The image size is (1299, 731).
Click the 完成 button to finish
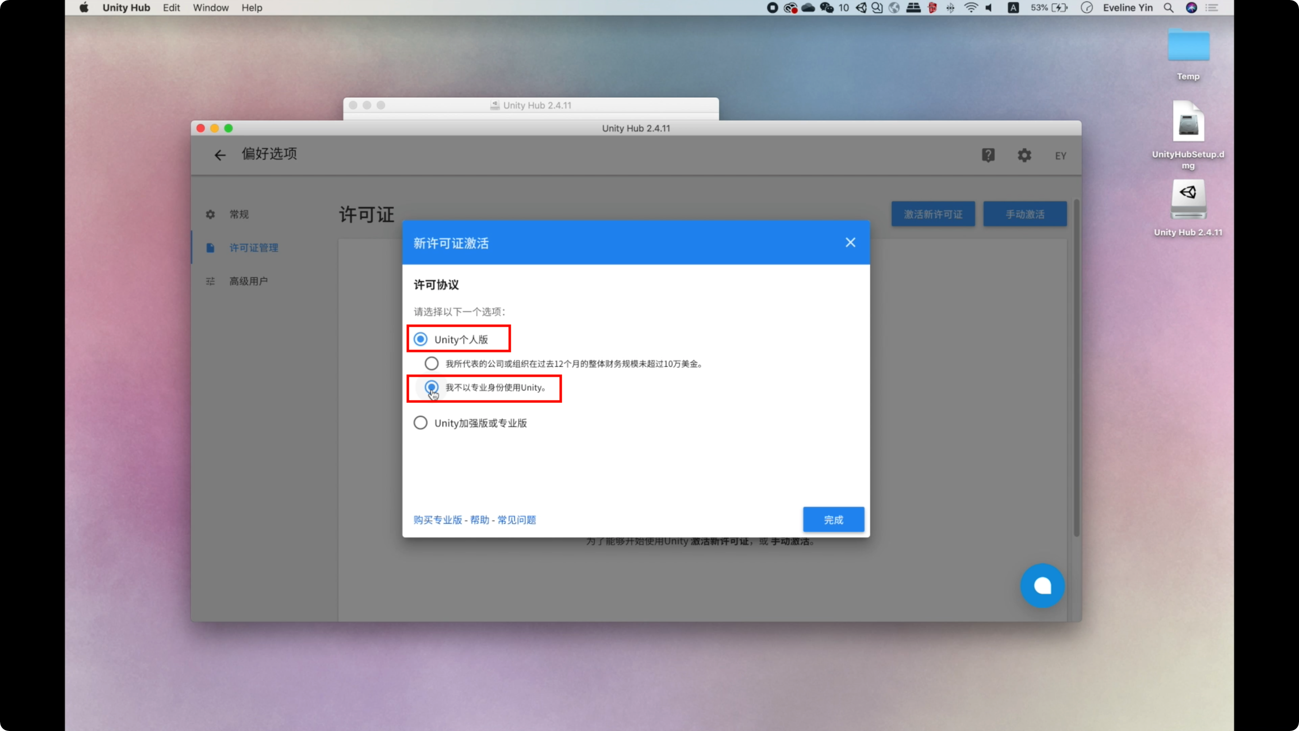833,520
